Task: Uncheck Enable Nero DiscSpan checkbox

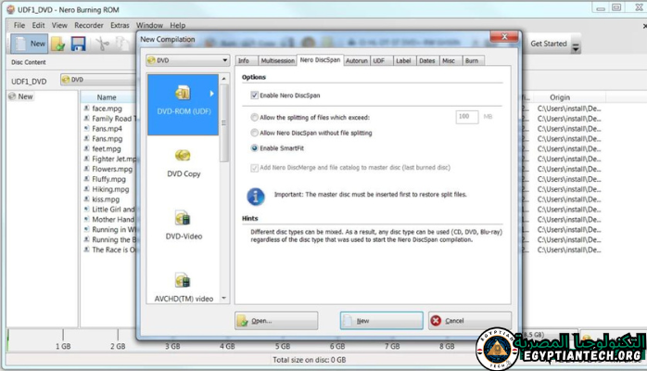Action: tap(255, 96)
